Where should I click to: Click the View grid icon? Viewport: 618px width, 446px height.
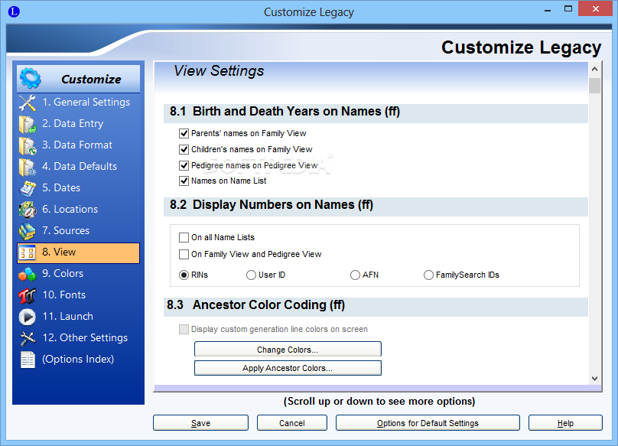pos(28,252)
